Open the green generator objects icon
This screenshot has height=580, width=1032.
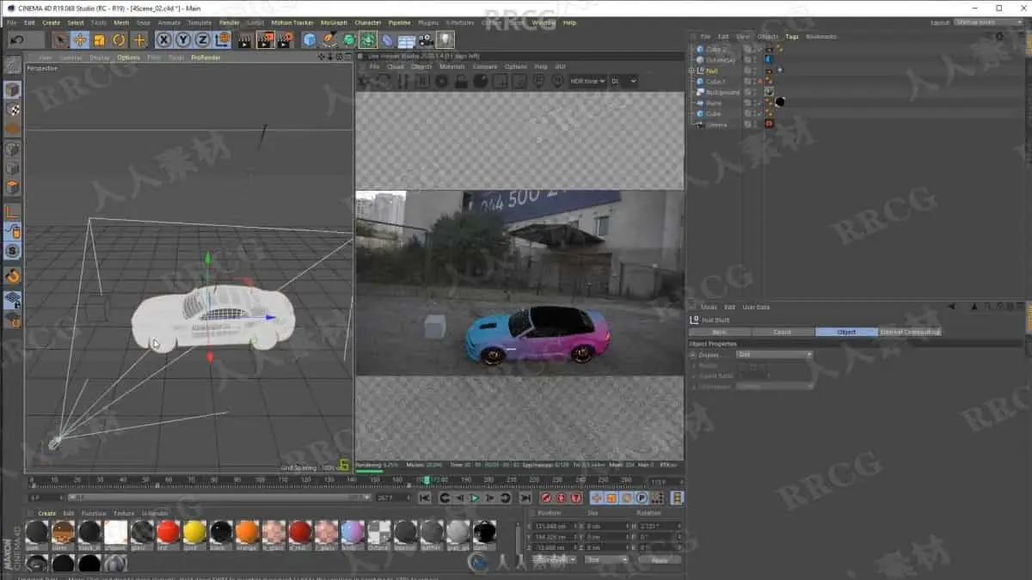[x=348, y=40]
